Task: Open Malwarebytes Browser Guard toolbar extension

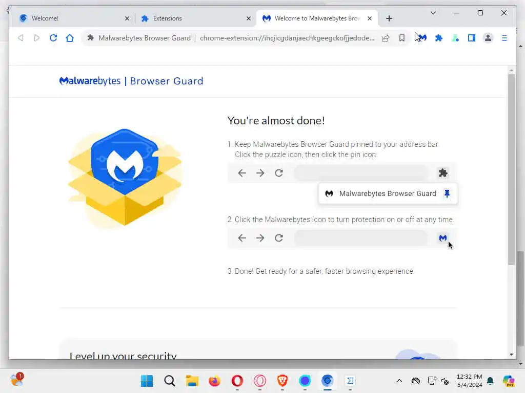Action: pyautogui.click(x=422, y=38)
